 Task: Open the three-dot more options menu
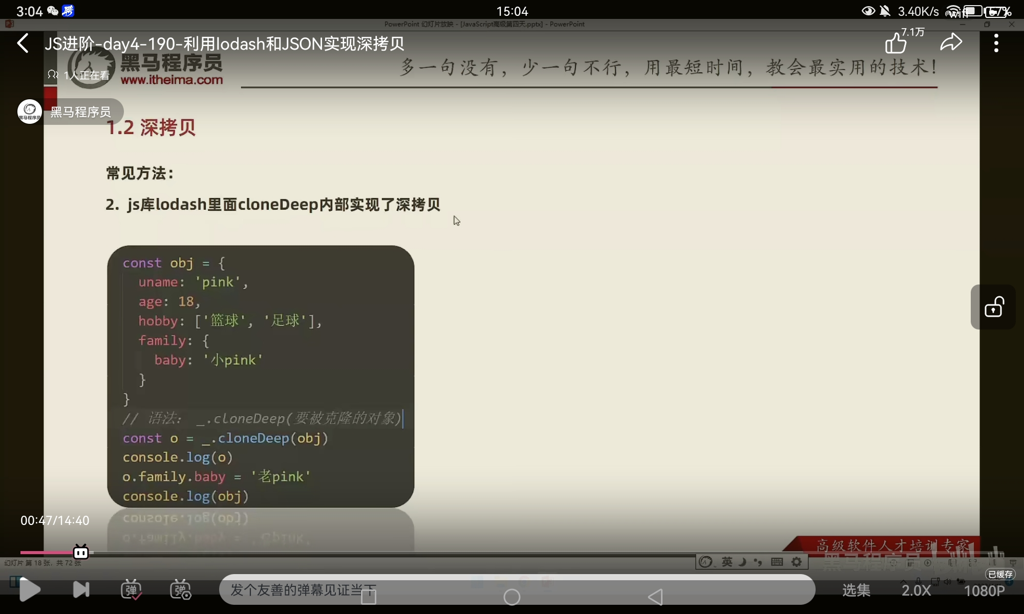tap(996, 43)
